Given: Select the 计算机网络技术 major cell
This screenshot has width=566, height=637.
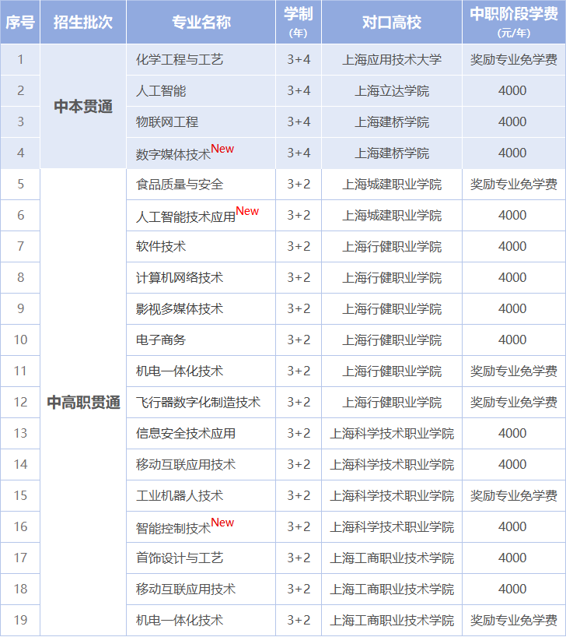Looking at the screenshot, I should click(201, 277).
